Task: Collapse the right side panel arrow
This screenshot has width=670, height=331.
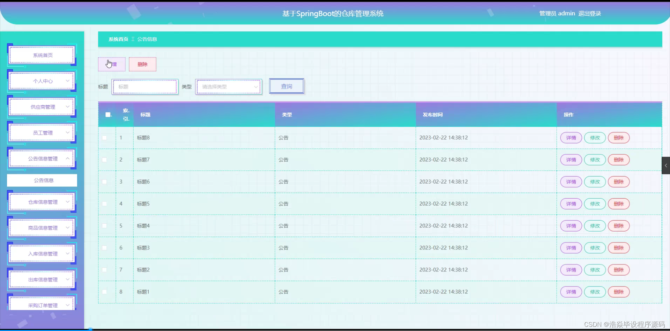Action: click(666, 165)
